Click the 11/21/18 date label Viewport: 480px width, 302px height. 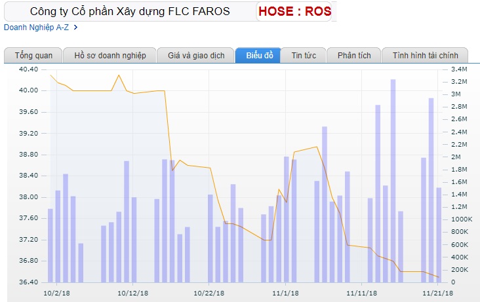[x=438, y=293]
